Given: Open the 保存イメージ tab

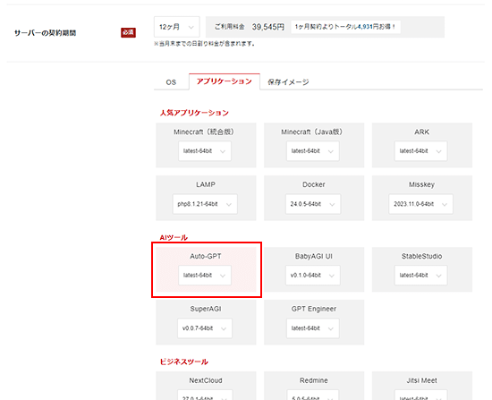Looking at the screenshot, I should coord(288,82).
